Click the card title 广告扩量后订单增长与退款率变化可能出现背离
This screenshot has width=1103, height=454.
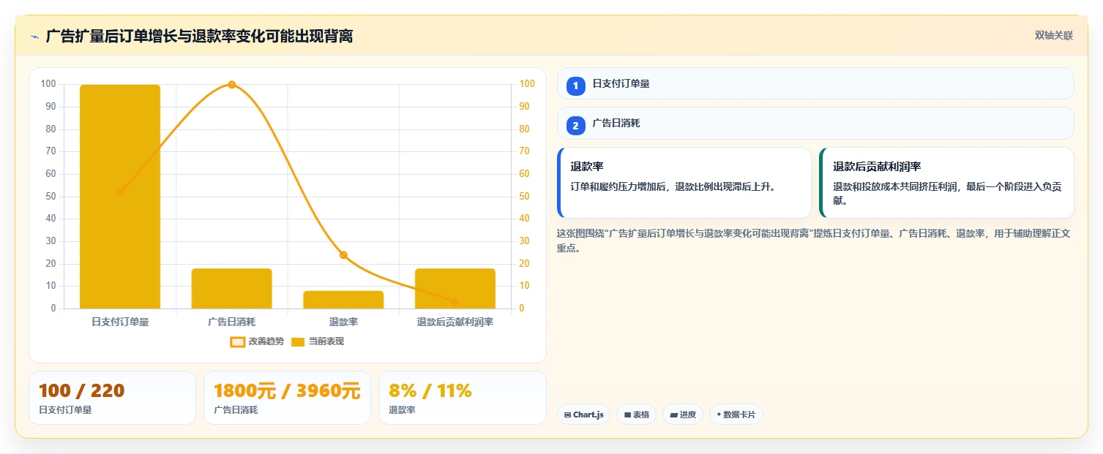[x=199, y=36]
